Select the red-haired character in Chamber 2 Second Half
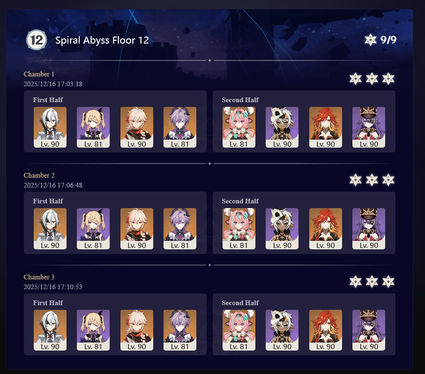 [326, 228]
